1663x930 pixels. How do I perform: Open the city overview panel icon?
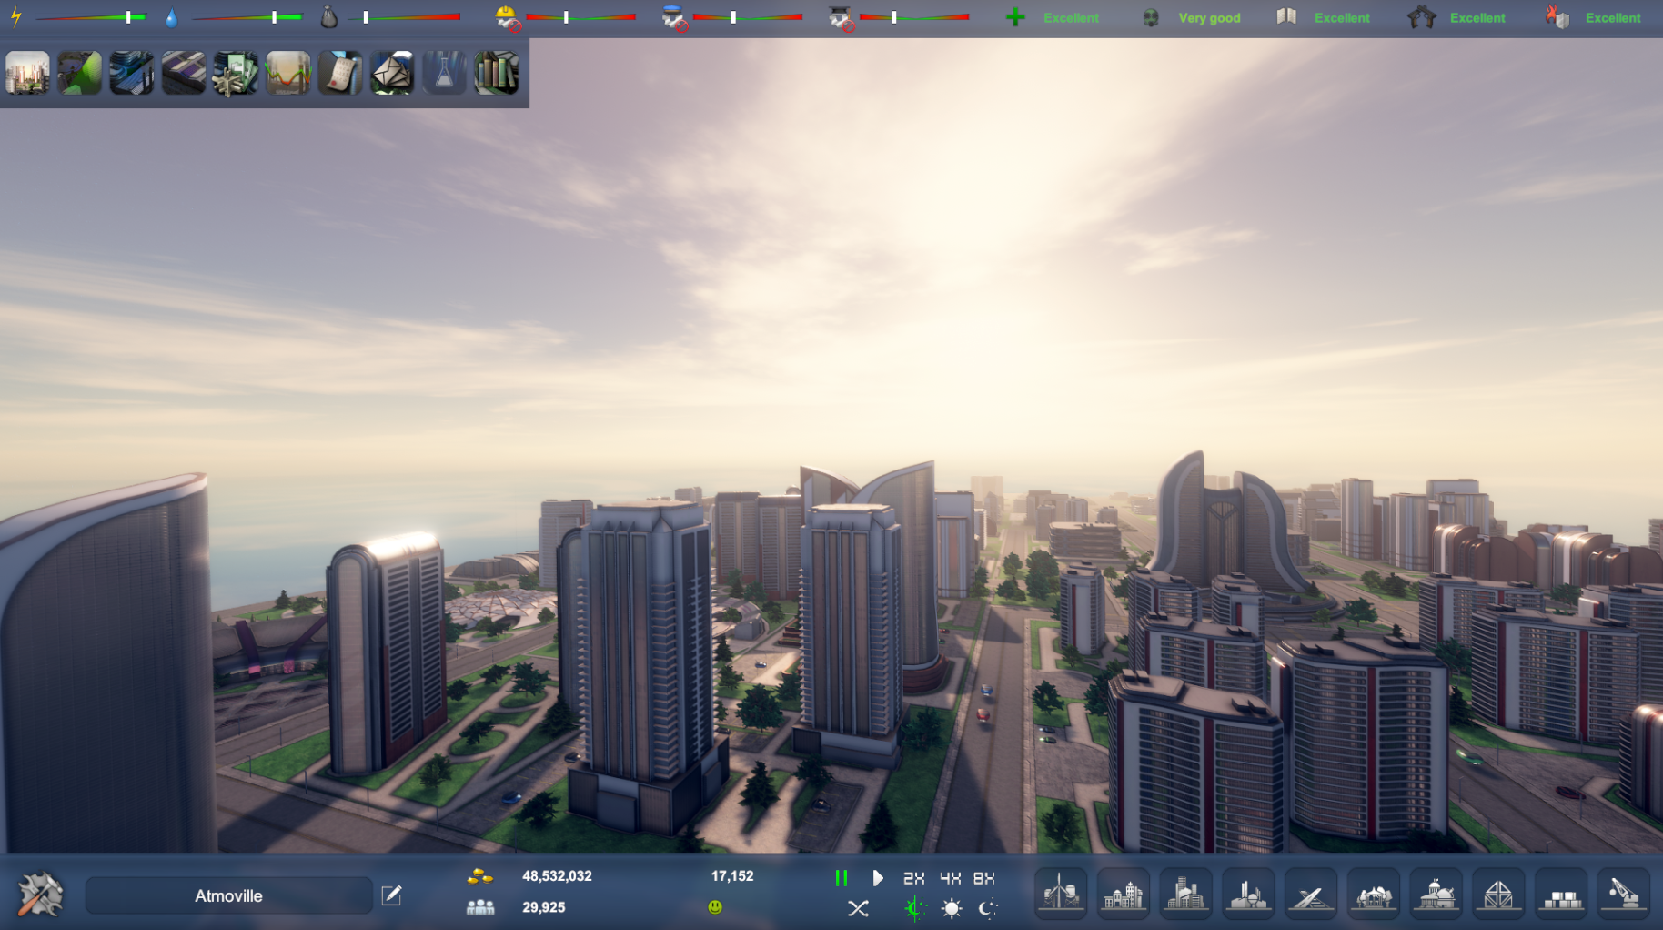(x=27, y=73)
